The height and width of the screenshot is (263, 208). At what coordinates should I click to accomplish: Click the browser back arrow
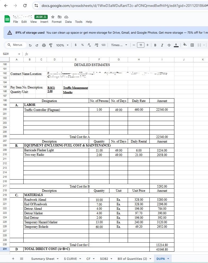click(x=6, y=6)
